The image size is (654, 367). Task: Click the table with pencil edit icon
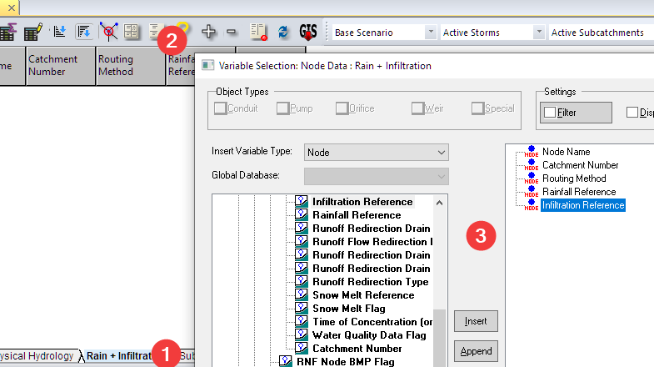coord(33,33)
